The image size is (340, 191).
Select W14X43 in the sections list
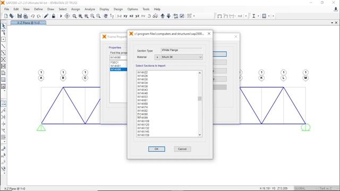(142, 90)
